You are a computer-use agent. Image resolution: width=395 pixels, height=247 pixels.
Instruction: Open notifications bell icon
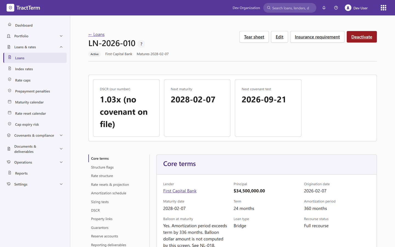(324, 8)
